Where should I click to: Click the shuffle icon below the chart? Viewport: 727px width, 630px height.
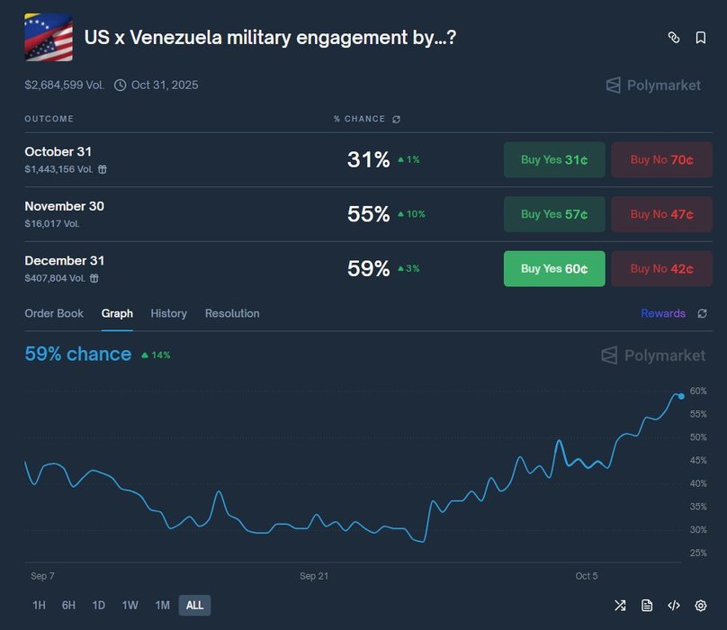point(620,605)
